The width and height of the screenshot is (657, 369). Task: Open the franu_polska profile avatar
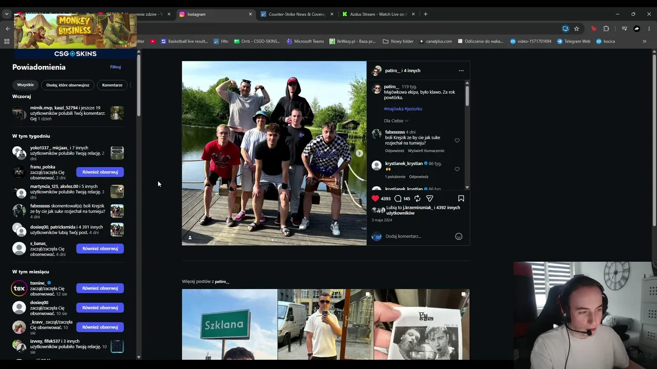19,172
